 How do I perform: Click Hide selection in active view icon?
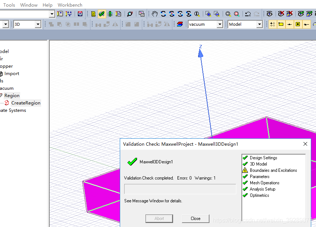pos(290,14)
